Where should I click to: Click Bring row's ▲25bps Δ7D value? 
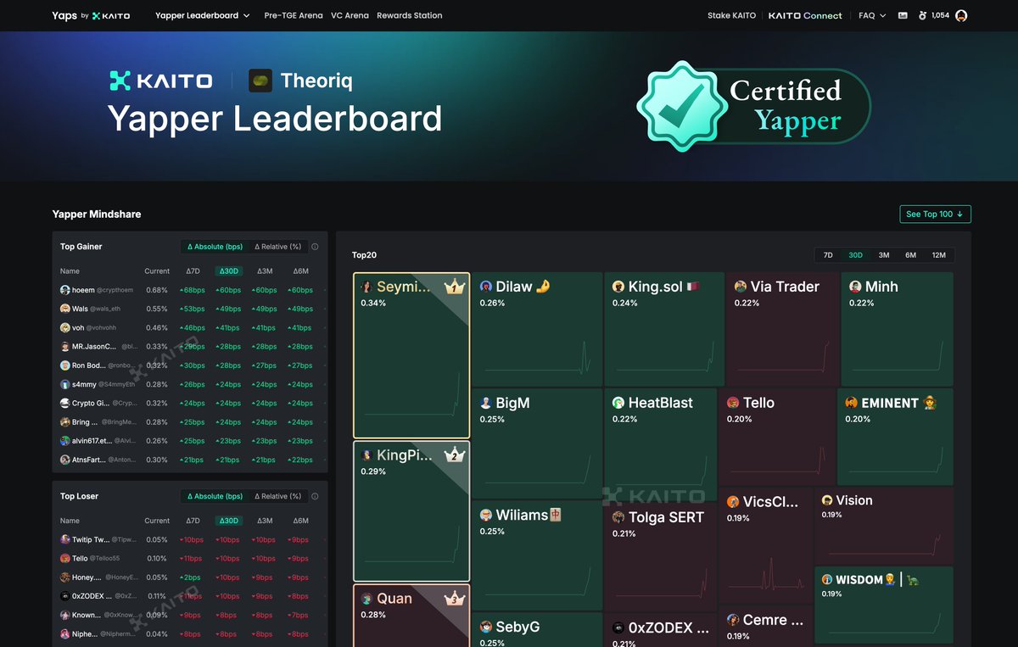pyautogui.click(x=193, y=422)
